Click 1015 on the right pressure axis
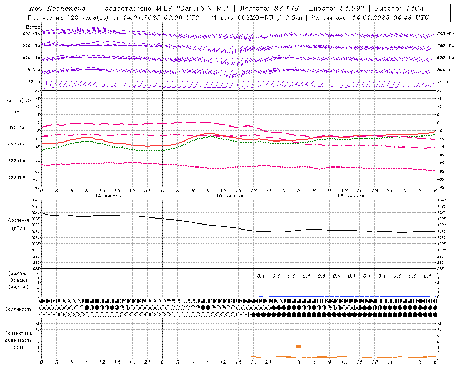This screenshot has height=365, width=456. pyautogui.click(x=441, y=232)
